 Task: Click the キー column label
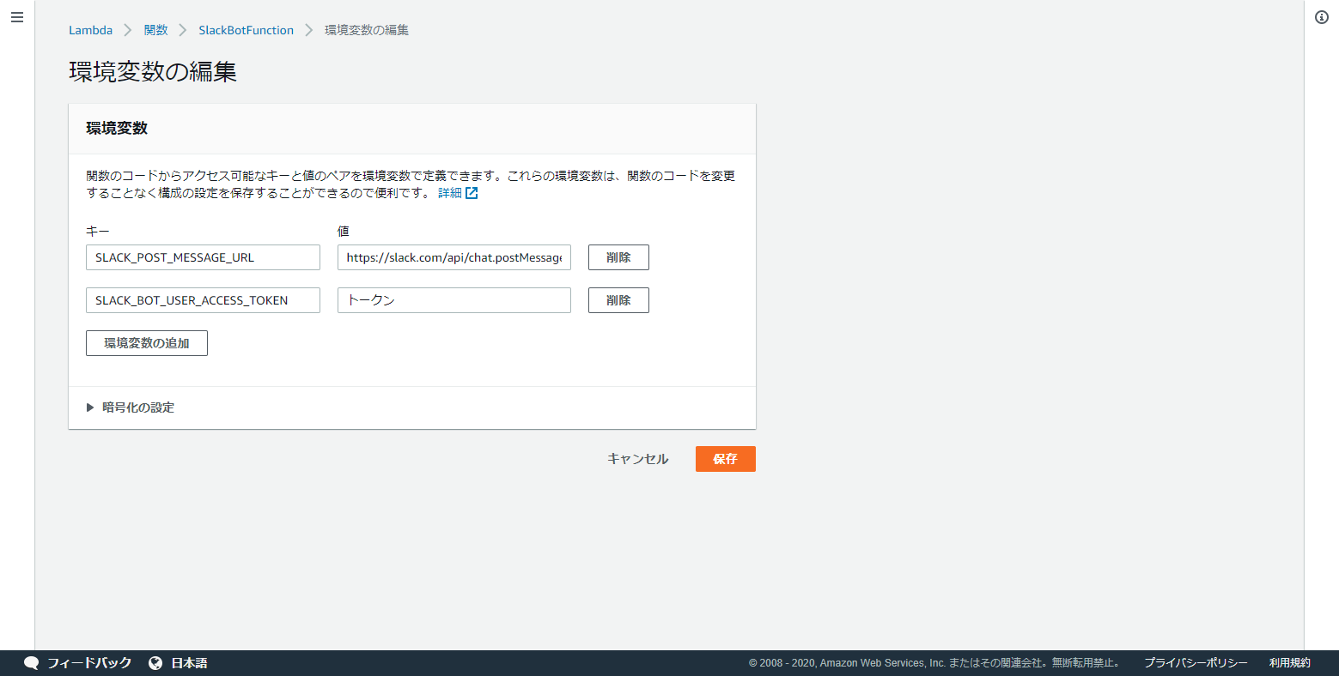98,232
